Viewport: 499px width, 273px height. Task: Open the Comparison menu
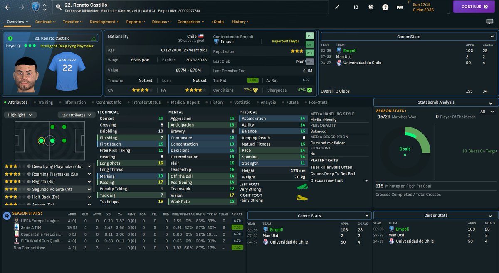click(191, 22)
